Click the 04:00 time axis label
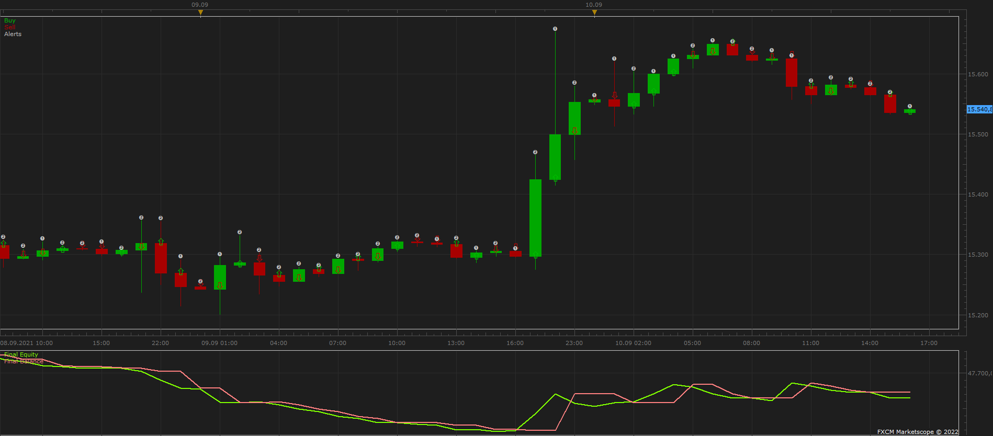 click(x=279, y=343)
